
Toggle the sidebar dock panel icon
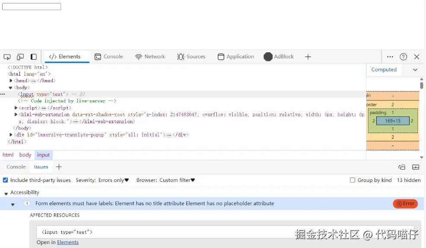click(x=33, y=57)
